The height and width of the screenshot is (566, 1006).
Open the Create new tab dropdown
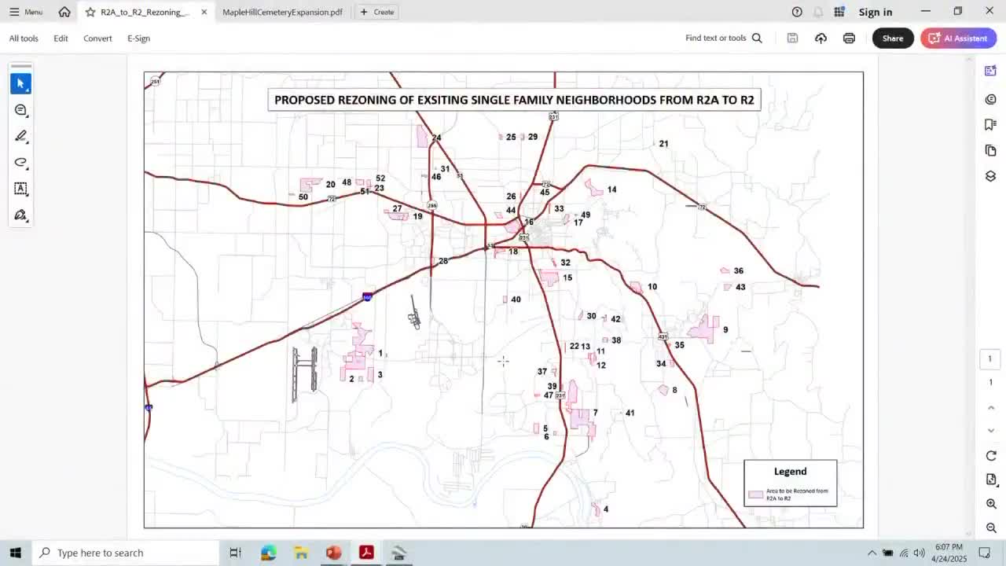coord(377,12)
